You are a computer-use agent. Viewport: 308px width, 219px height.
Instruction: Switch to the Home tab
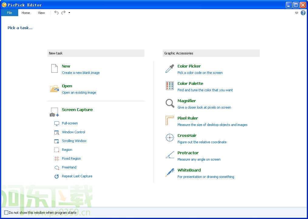[26, 13]
